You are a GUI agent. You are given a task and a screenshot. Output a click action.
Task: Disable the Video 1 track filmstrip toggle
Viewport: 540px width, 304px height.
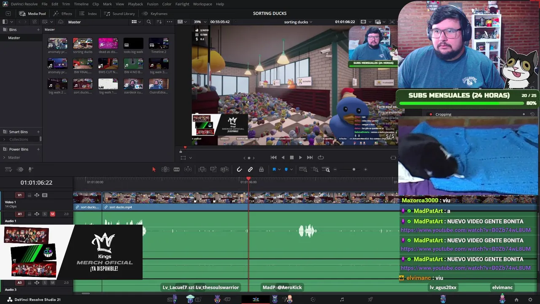coord(45,195)
